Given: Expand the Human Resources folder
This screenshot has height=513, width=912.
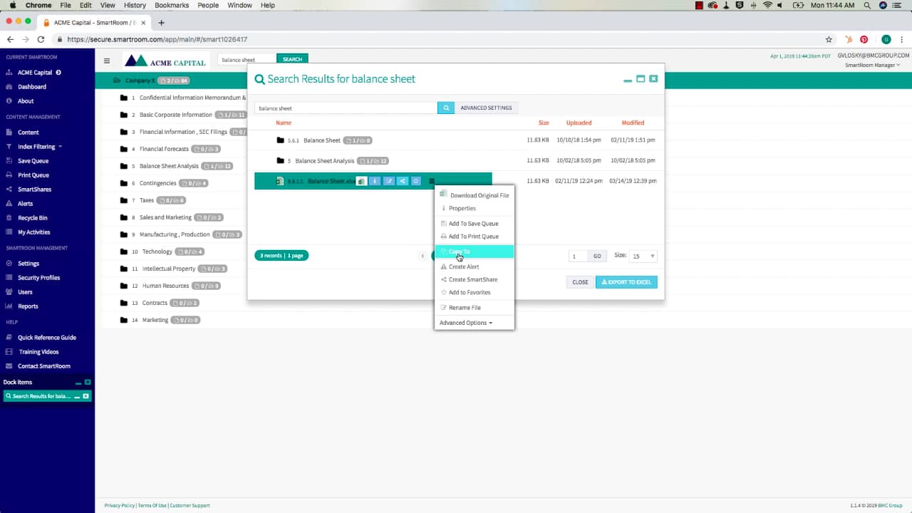Looking at the screenshot, I should pyautogui.click(x=123, y=286).
